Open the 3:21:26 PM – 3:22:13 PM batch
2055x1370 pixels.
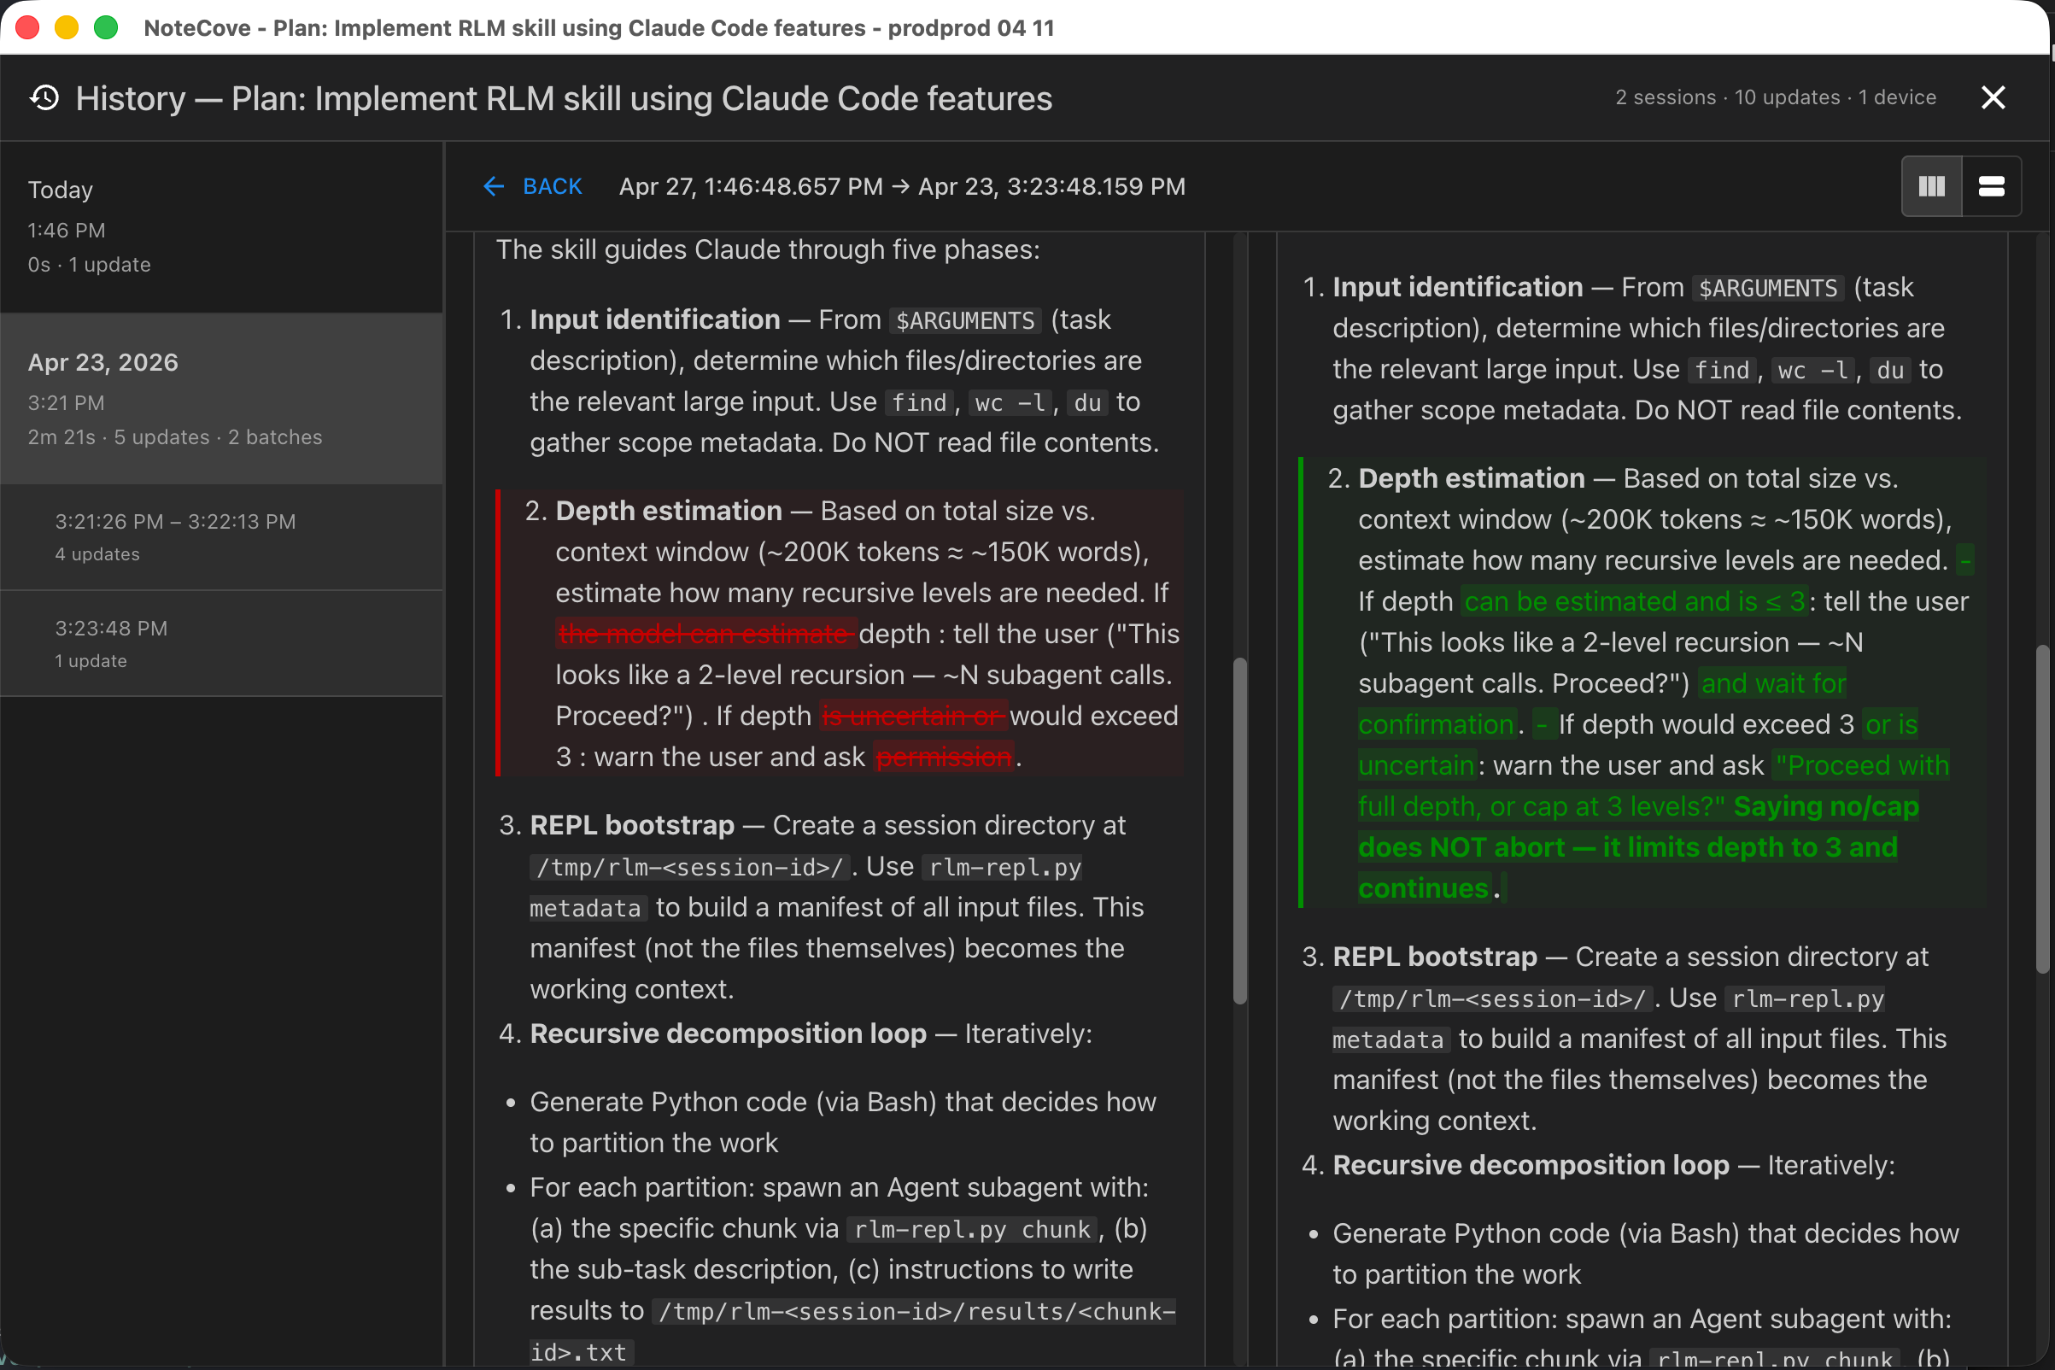pyautogui.click(x=222, y=536)
